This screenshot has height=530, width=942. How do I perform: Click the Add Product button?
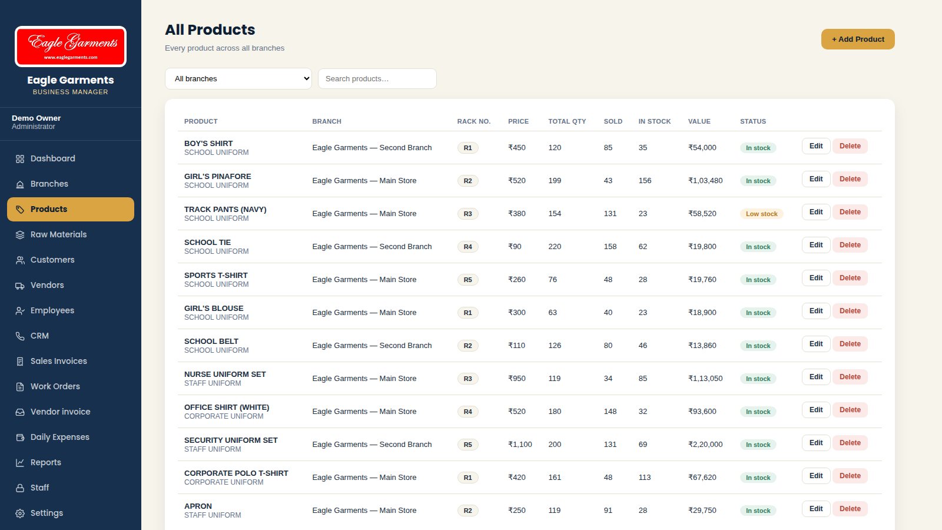pos(858,39)
